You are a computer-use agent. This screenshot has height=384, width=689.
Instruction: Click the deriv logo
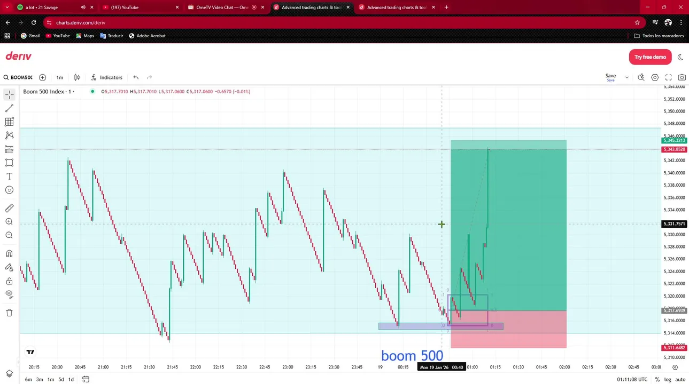click(19, 57)
